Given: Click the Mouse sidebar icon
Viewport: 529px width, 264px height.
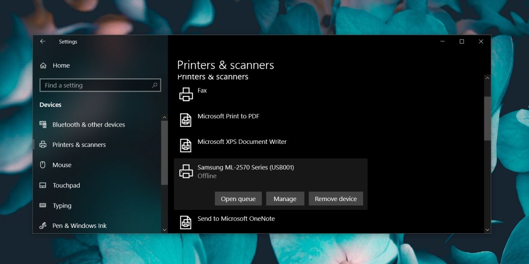Looking at the screenshot, I should coord(43,165).
